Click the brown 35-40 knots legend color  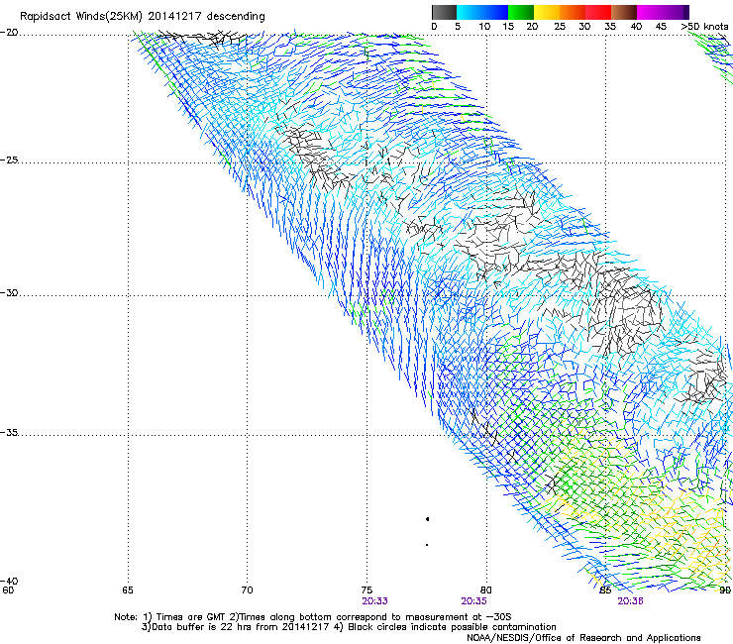[x=624, y=12]
